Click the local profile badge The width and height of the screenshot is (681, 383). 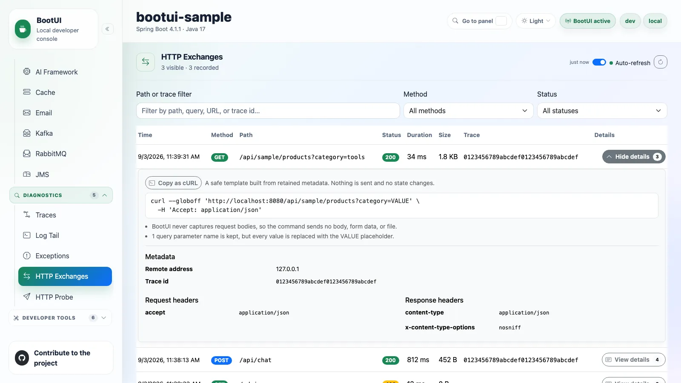tap(655, 21)
